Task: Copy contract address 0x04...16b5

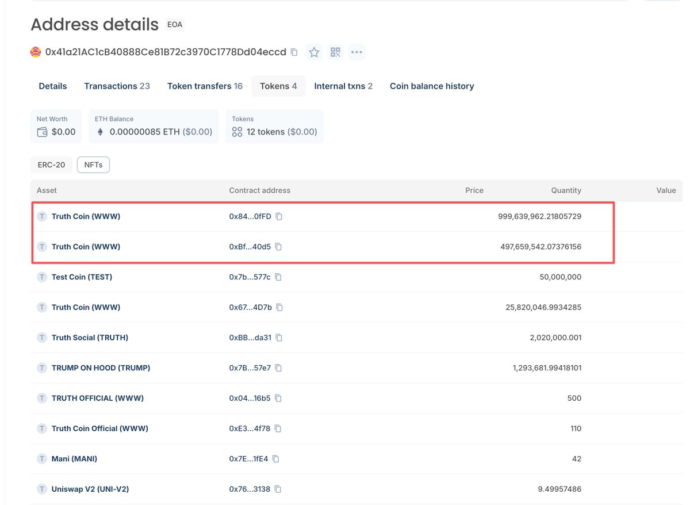Action: (278, 399)
